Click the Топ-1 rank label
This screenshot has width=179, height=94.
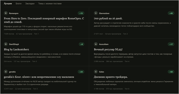point(36,34)
